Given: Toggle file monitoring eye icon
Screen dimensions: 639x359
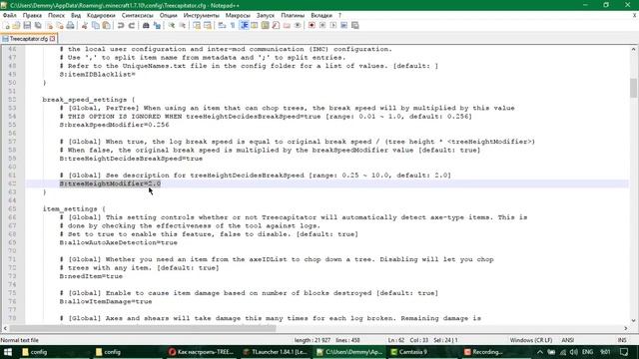Looking at the screenshot, I should [298, 25].
